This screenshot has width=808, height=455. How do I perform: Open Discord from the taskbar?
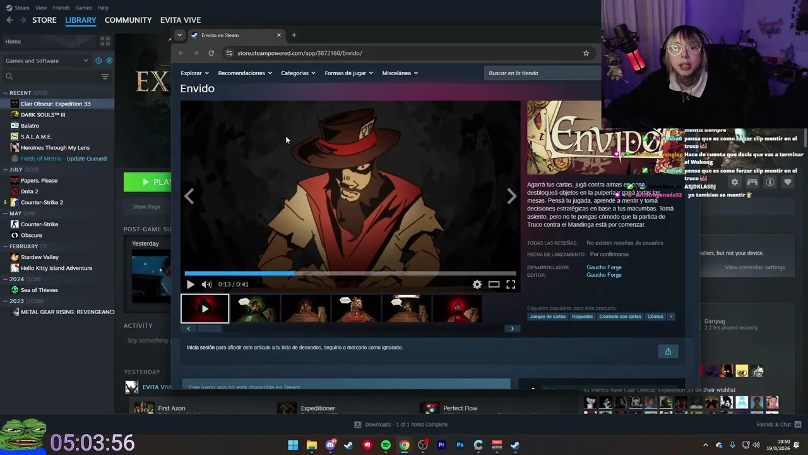(330, 445)
